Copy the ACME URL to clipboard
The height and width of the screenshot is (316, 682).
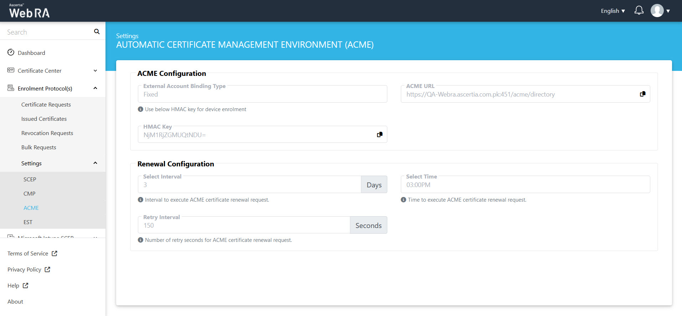tap(642, 94)
